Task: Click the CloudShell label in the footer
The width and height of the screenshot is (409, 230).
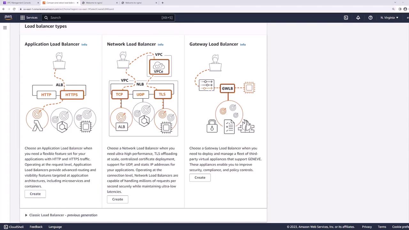Action: pos(16,227)
